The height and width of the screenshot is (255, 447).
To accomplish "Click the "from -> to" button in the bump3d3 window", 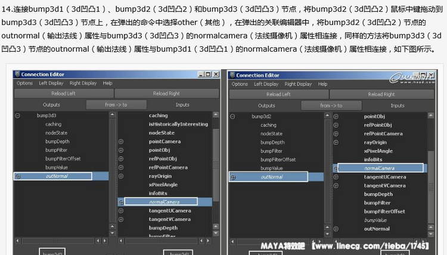I will [116, 105].
